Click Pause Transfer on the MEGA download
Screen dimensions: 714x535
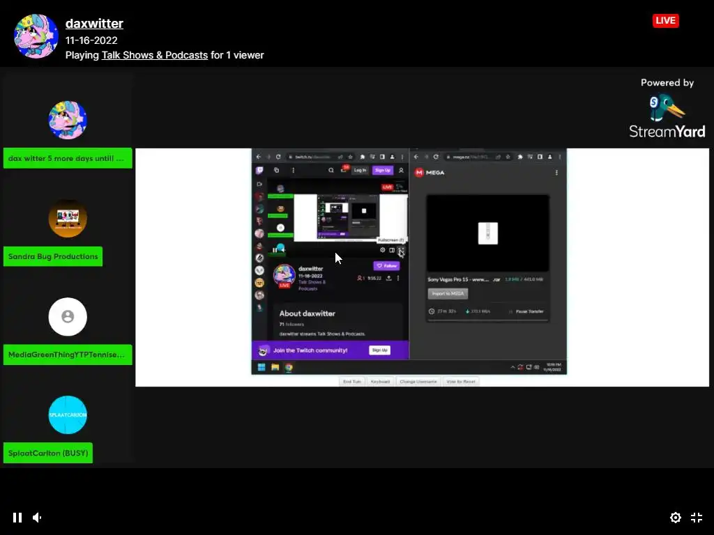click(526, 311)
